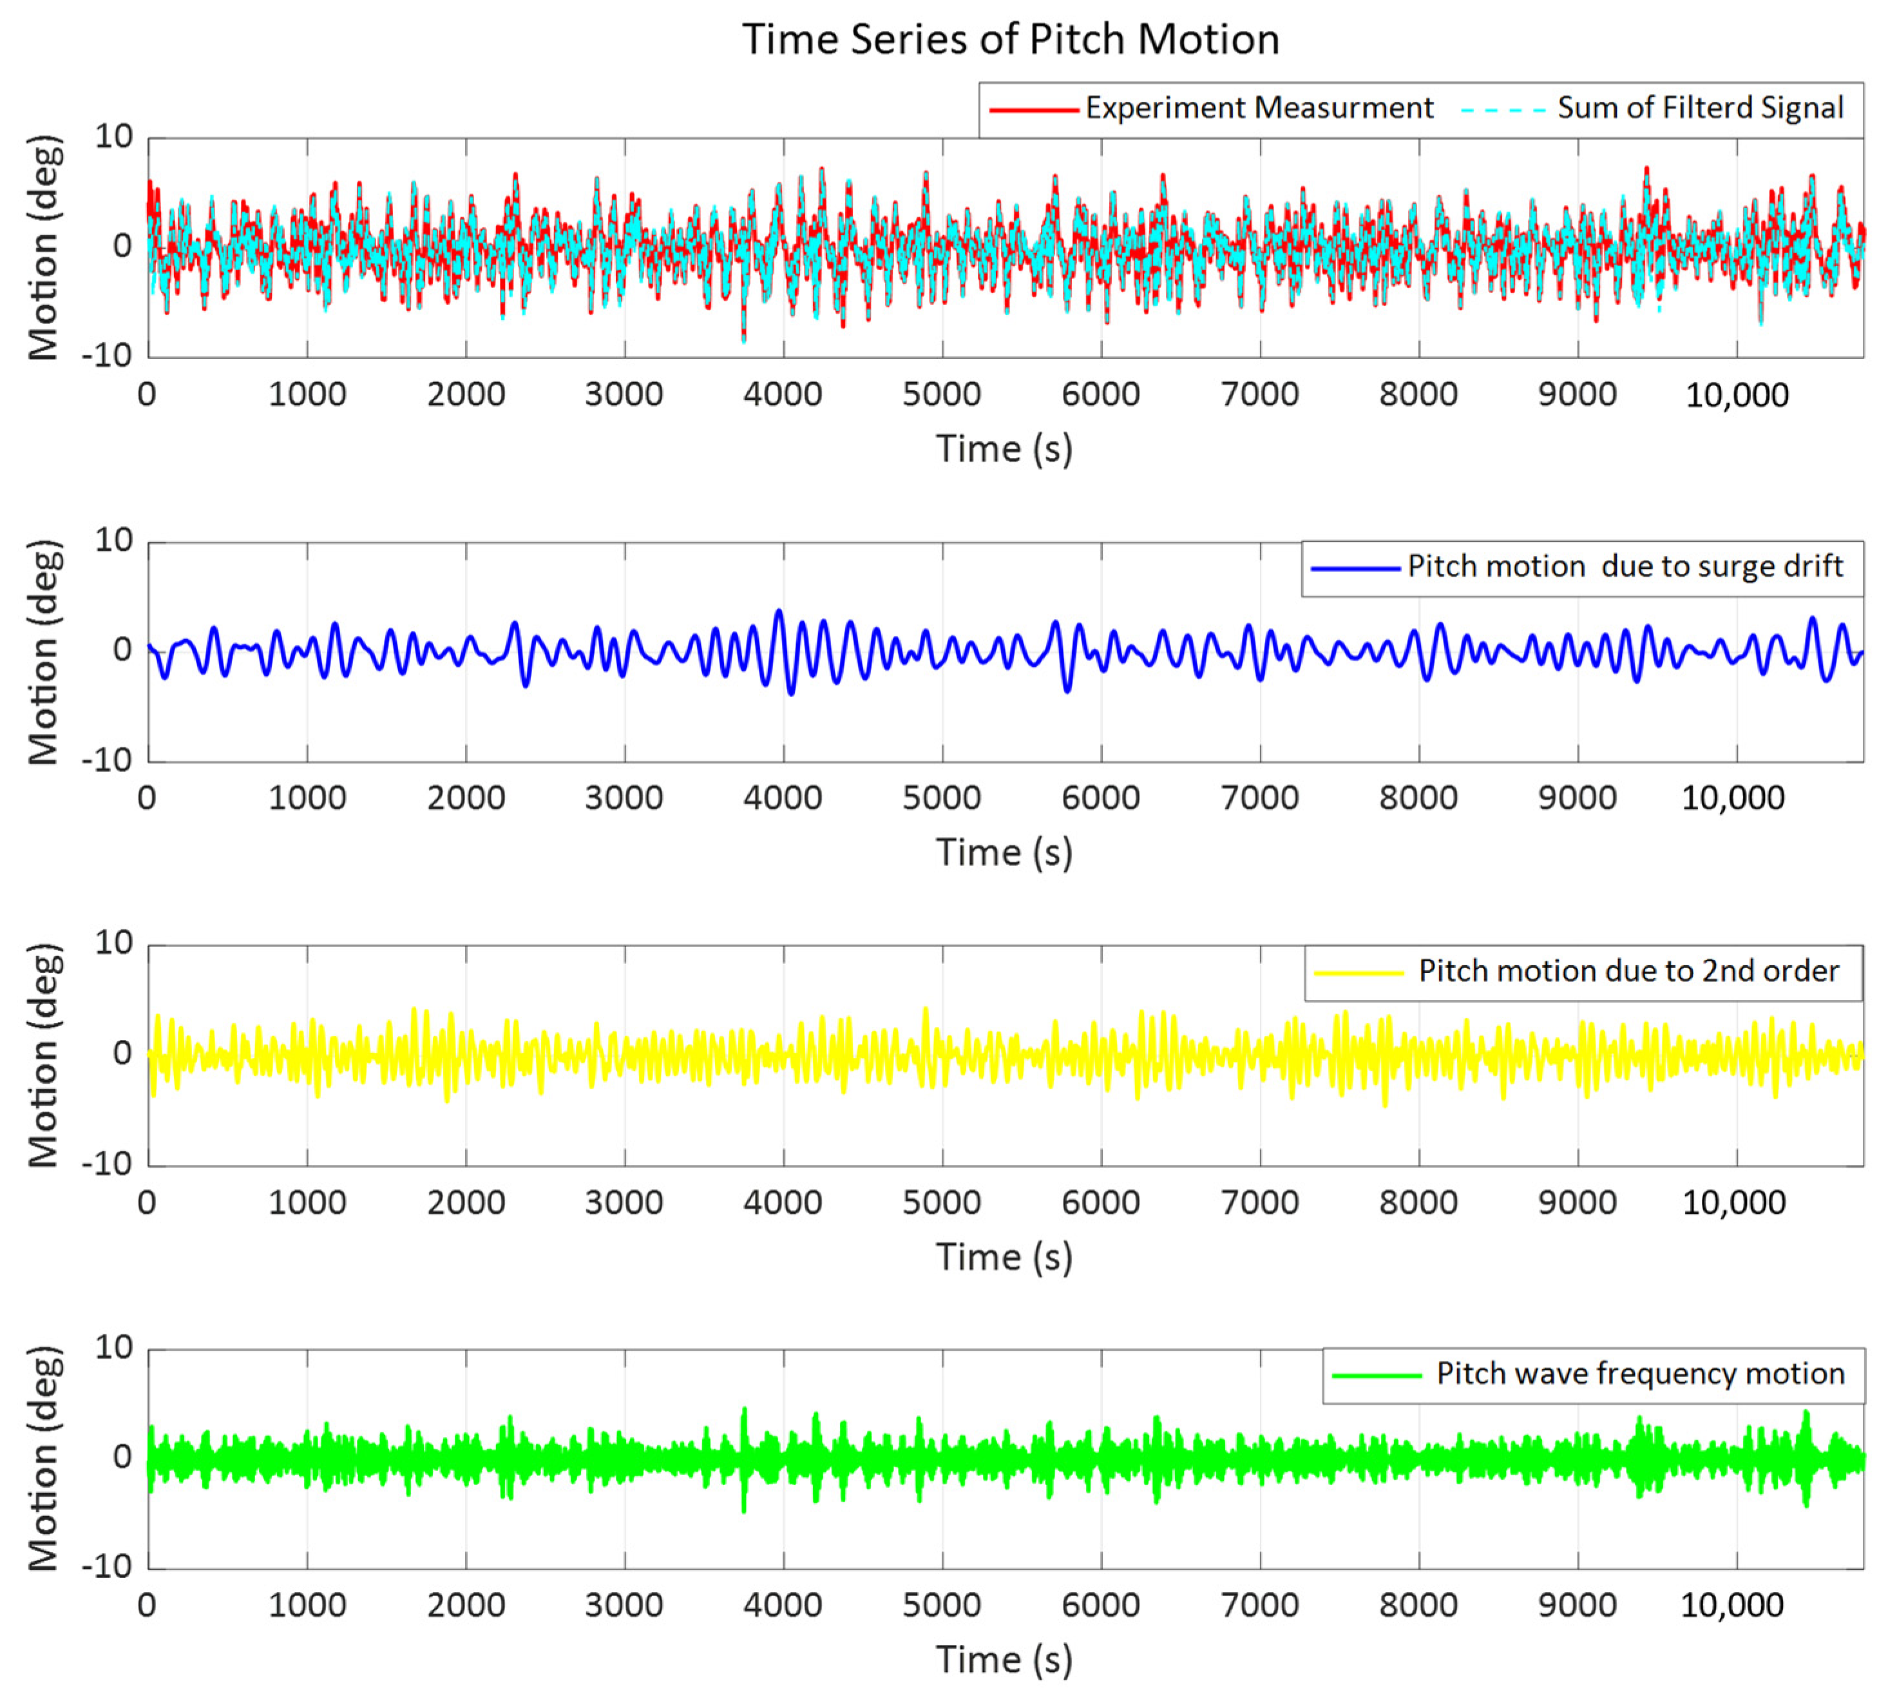Click the yellow 2nd order legend line
Screen dimensions: 1888x1701
(x=1359, y=973)
